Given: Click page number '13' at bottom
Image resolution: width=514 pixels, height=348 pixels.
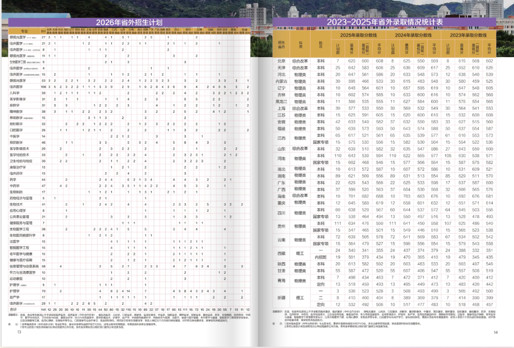Looking at the screenshot, I should click(x=19, y=332).
